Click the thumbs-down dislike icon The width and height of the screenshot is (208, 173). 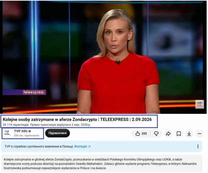click(156, 133)
